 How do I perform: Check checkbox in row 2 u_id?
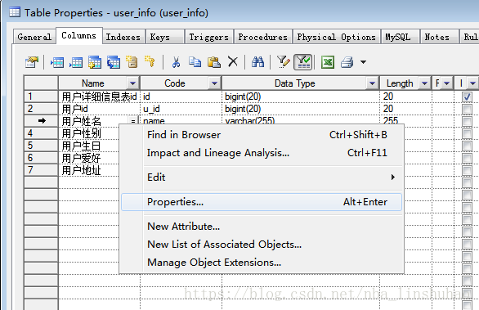pos(467,109)
